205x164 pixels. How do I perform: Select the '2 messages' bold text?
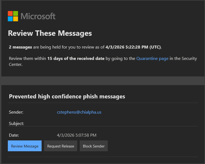(21, 47)
